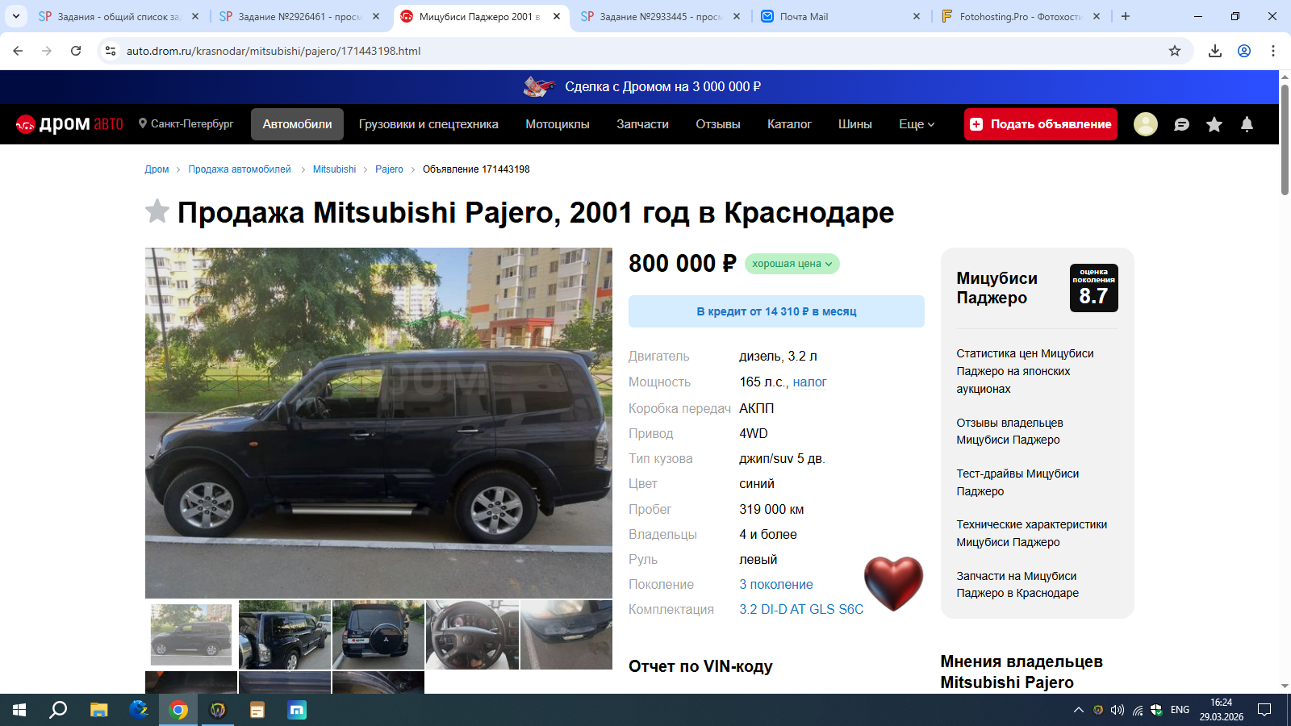Expand the Еще menu
1291x726 pixels.
pos(917,124)
